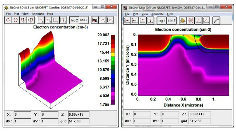Toggle abs Z scale in SibGraf 3D
The height and width of the screenshot is (133, 236).
click(84, 20)
